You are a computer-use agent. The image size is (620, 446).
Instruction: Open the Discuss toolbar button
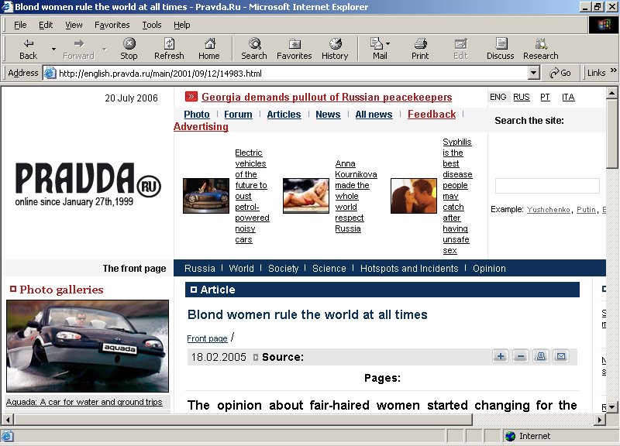pos(501,49)
